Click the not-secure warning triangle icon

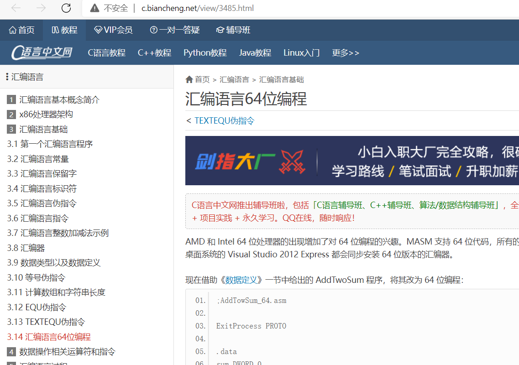[x=94, y=8]
